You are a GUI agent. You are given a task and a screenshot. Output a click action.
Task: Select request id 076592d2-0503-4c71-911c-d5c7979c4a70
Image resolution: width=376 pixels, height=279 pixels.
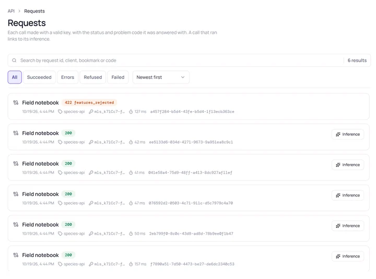tap(191, 203)
